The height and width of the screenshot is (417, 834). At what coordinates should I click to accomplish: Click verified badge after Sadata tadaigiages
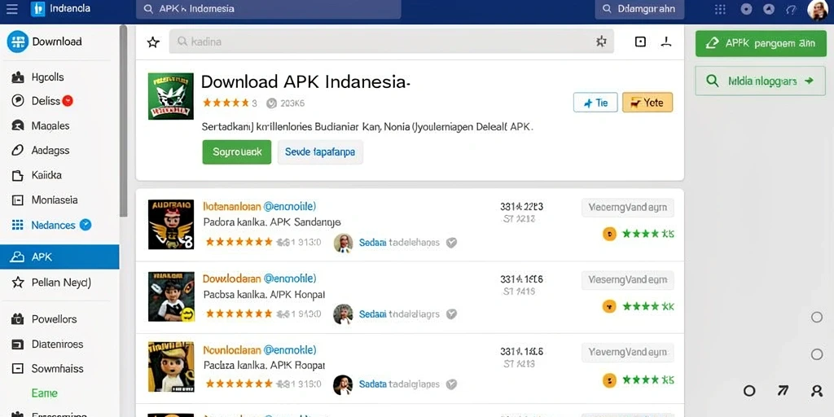pos(451,384)
